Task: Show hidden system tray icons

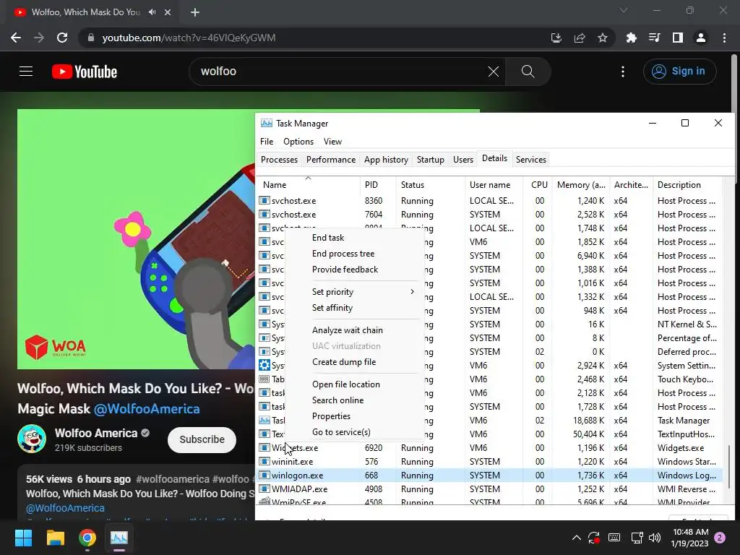Action: click(x=576, y=538)
